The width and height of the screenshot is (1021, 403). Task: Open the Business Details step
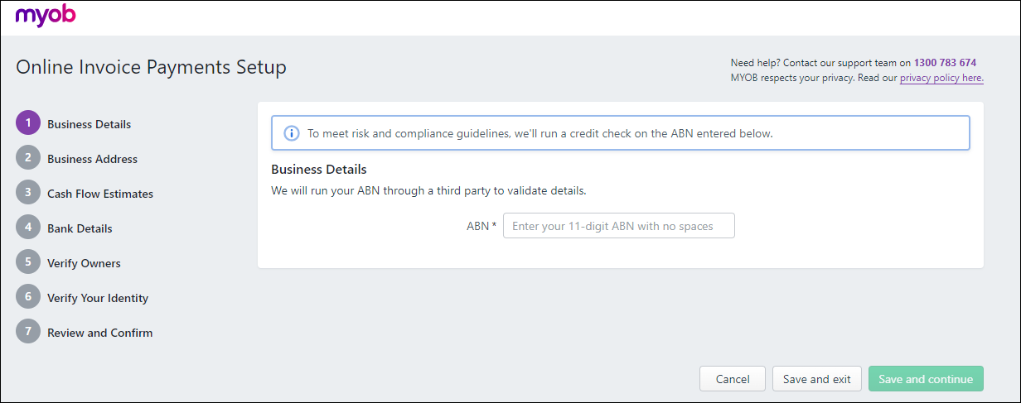[x=89, y=124]
